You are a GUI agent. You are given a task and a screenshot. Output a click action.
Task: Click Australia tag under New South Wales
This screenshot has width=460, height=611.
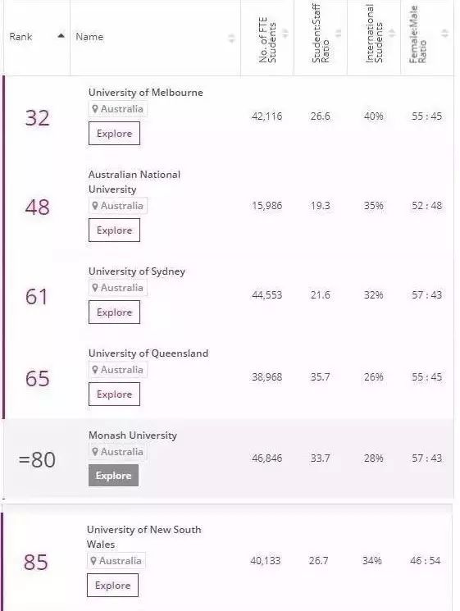[116, 561]
